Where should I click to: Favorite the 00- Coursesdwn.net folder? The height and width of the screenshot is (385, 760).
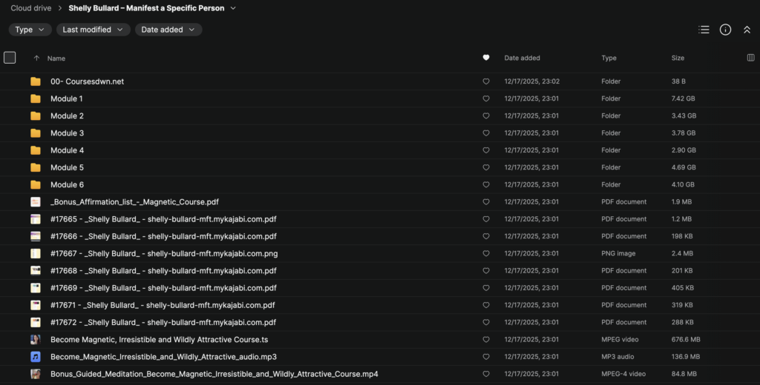(x=486, y=81)
